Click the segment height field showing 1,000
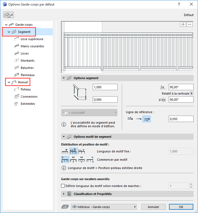The height and width of the screenshot is (213, 198). point(105,87)
